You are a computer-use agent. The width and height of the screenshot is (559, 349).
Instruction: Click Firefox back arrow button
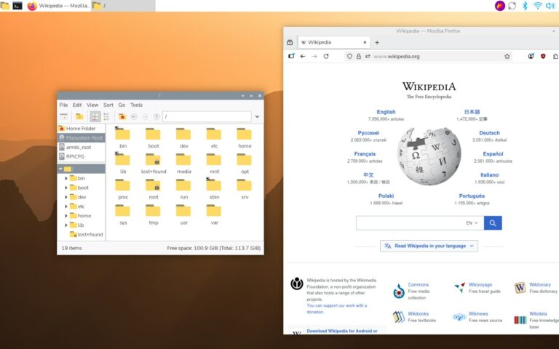[303, 56]
